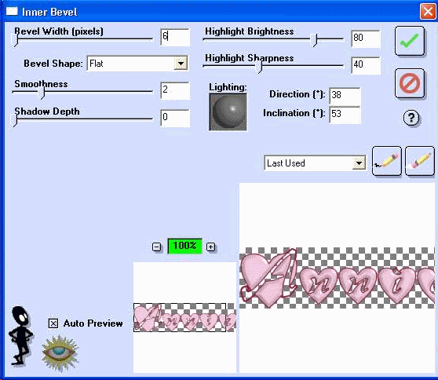The image size is (438, 380).
Task: Click the Direction angle input field
Action: pyautogui.click(x=345, y=96)
